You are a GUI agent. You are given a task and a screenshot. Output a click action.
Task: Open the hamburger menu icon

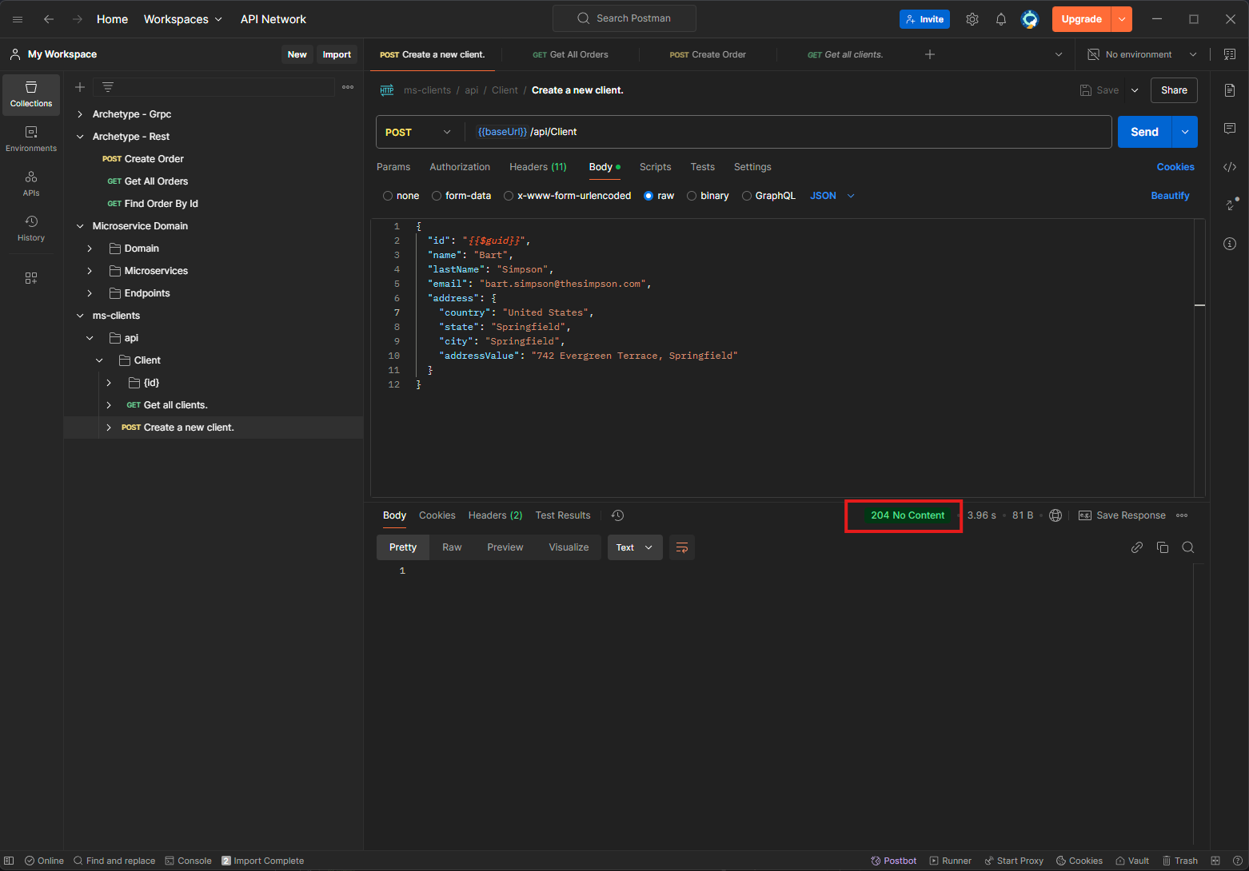pyautogui.click(x=18, y=19)
